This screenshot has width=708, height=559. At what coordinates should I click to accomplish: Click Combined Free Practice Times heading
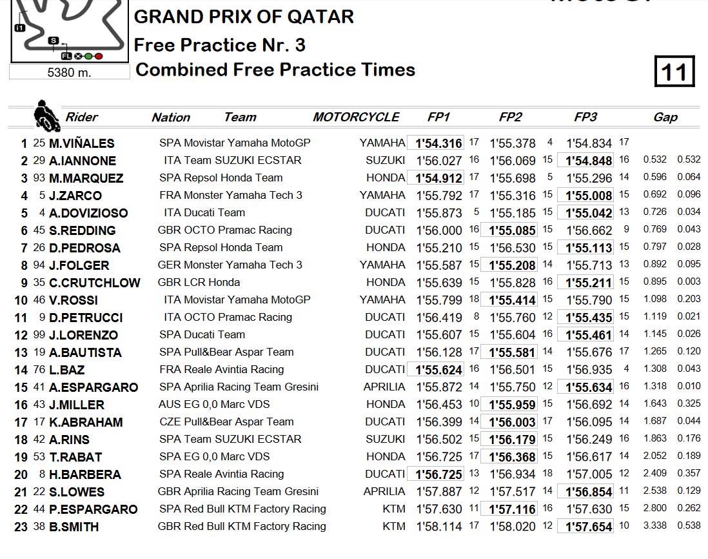pos(275,70)
